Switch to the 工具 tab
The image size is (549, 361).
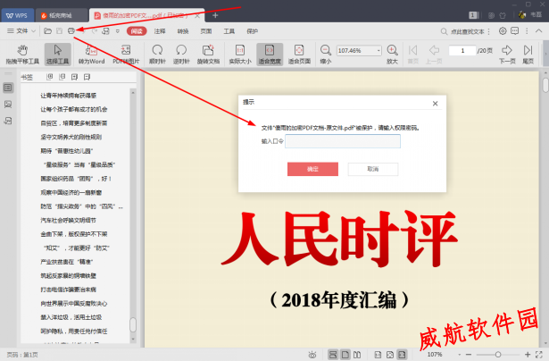(229, 31)
